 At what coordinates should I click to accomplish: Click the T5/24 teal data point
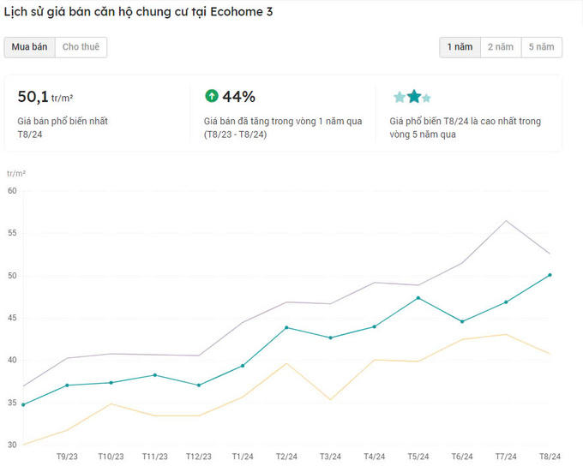[418, 298]
